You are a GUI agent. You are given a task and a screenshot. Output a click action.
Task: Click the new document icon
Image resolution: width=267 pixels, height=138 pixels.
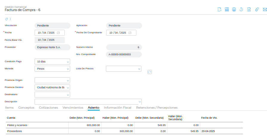pyautogui.click(x=220, y=10)
